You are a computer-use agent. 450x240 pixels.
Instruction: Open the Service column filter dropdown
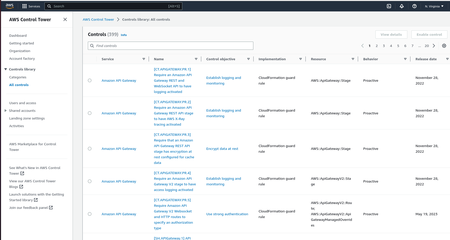(x=144, y=59)
